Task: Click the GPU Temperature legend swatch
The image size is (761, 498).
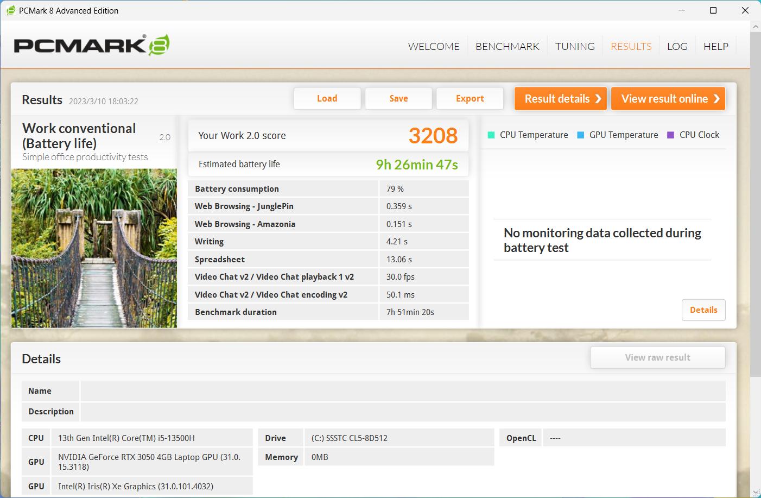Action: pos(581,135)
